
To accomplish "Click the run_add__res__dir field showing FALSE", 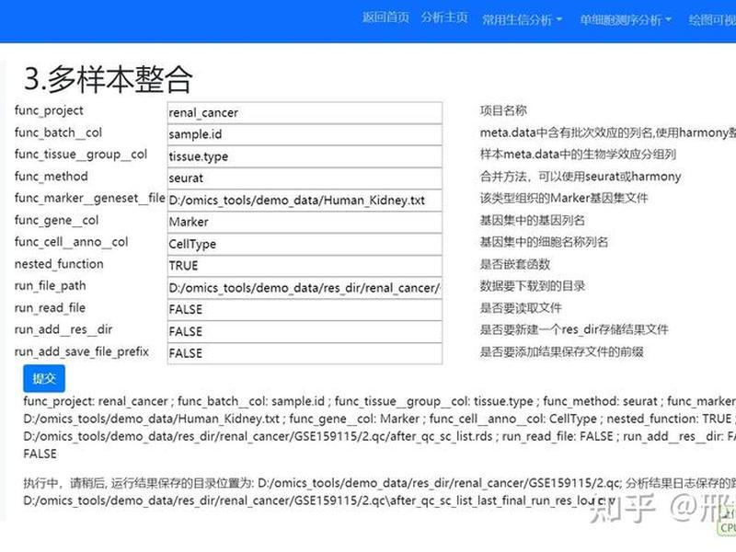I will 305,331.
